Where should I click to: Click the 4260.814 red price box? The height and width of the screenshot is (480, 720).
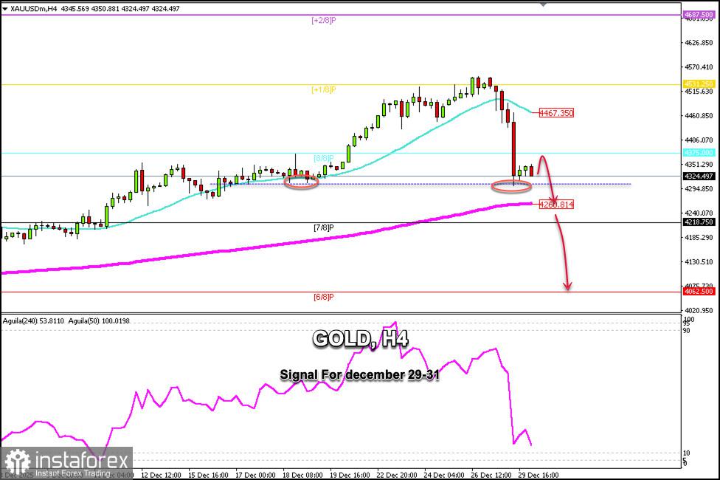[556, 204]
